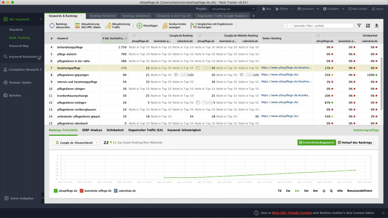Open Keyword-Schwierigkeit lower tab
Image resolution: width=388 pixels, height=218 pixels.
(184, 130)
